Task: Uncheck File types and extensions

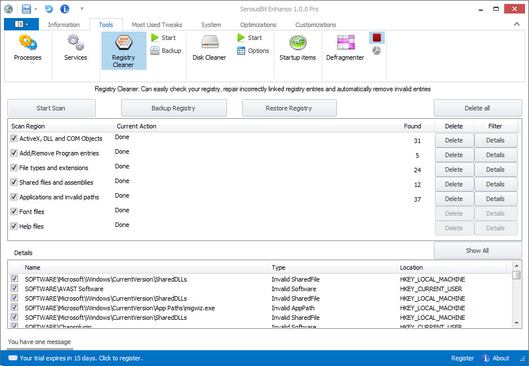Action: coord(14,168)
